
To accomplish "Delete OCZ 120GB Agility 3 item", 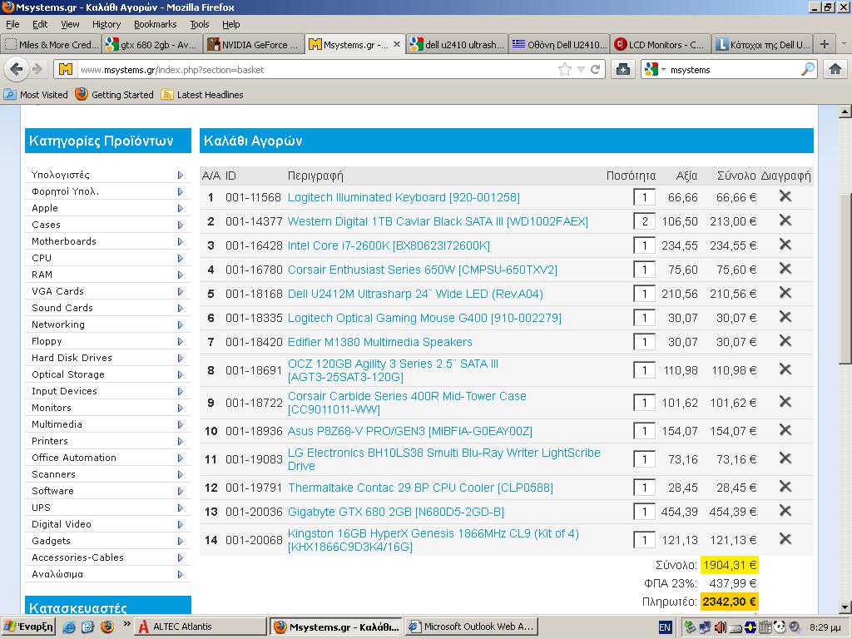I will pos(785,369).
